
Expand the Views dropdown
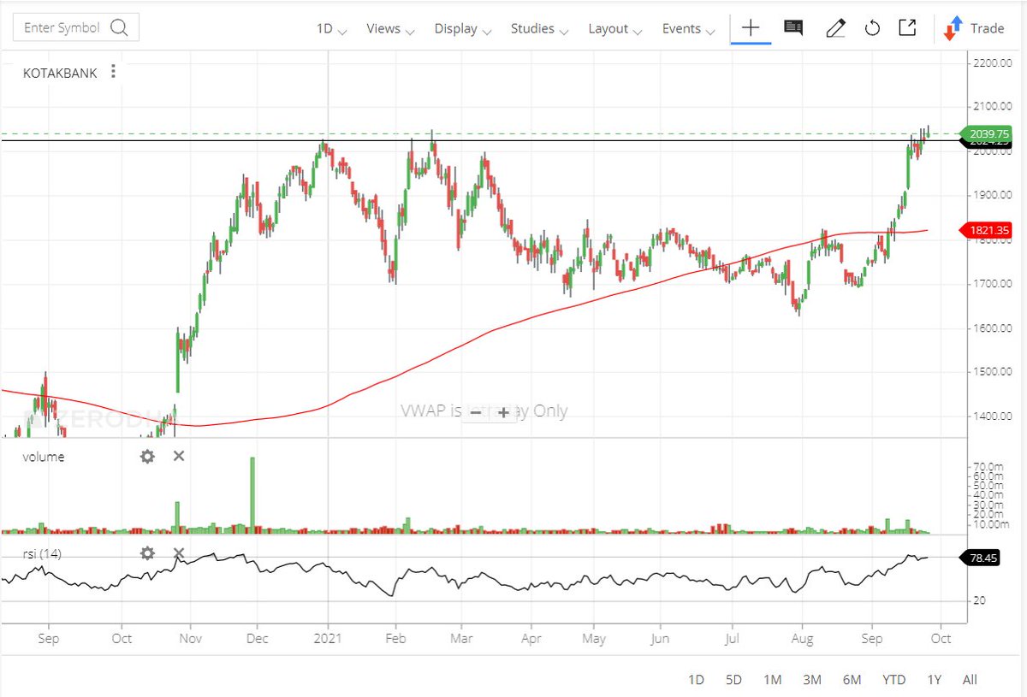390,28
